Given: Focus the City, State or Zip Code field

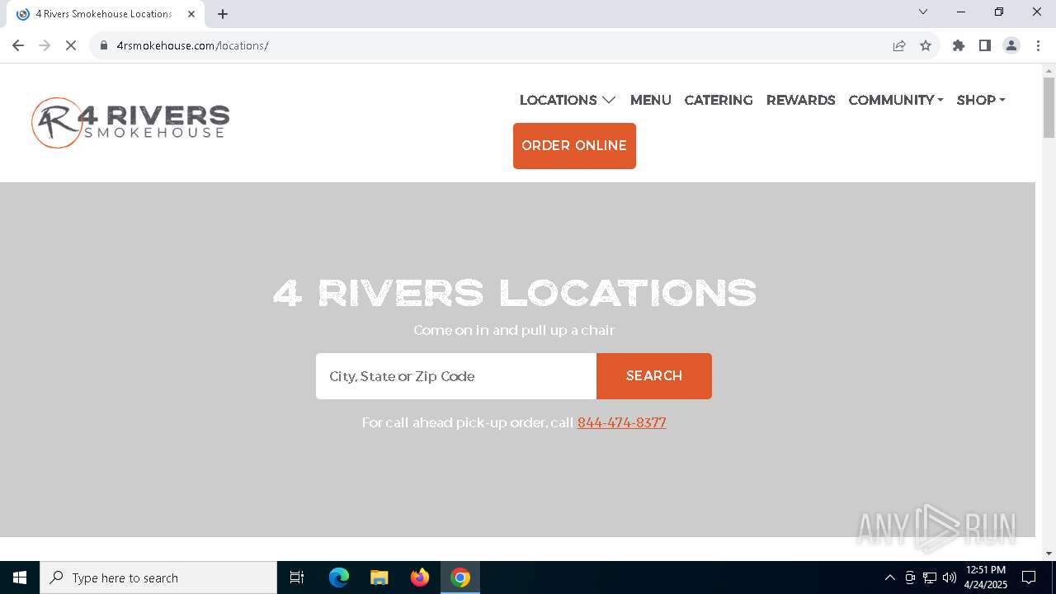Looking at the screenshot, I should (456, 376).
